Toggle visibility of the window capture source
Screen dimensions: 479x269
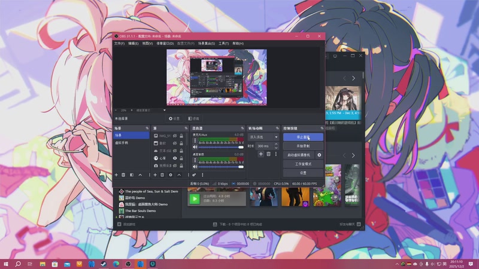click(175, 143)
